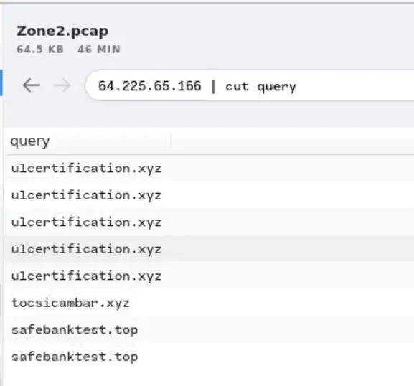
Task: Select the first safebanktest.top row
Action: coord(209,330)
